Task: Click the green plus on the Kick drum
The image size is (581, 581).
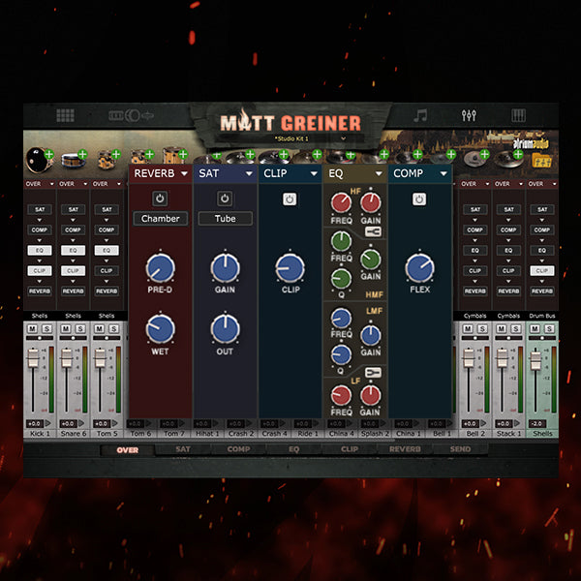Action: [x=49, y=154]
